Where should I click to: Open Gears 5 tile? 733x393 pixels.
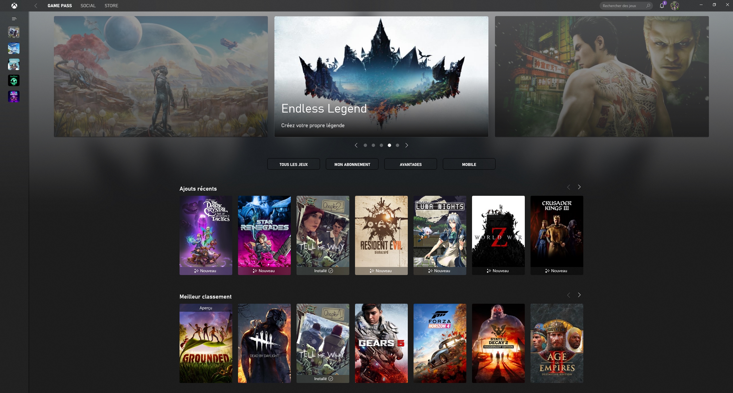coord(381,343)
